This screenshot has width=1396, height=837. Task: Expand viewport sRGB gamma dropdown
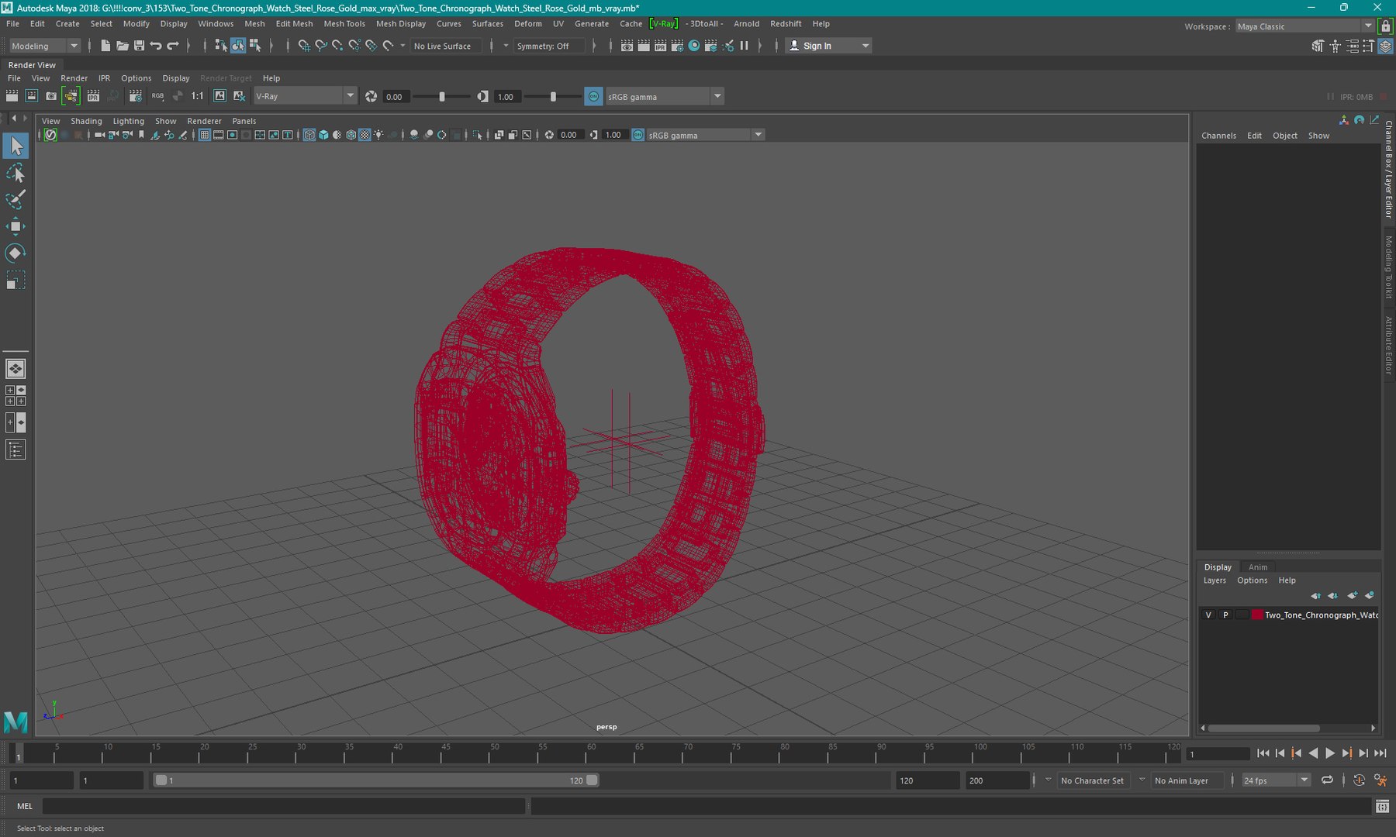click(705, 135)
